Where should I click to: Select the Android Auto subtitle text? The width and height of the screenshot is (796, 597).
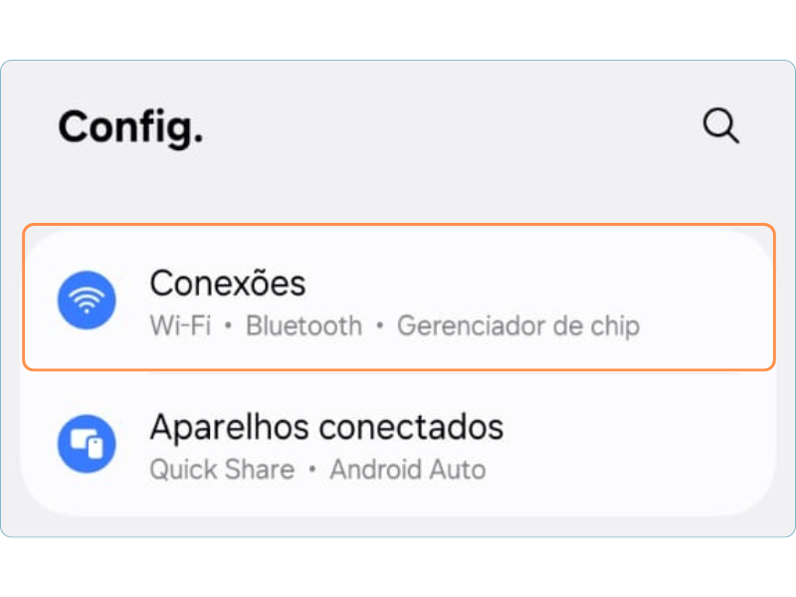click(x=407, y=470)
